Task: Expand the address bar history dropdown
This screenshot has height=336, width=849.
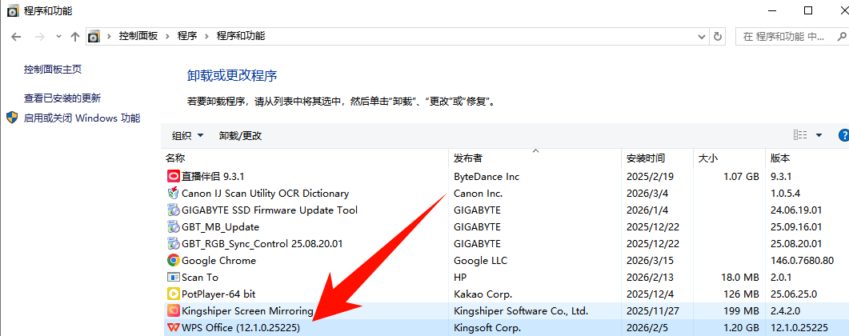Action: 701,36
